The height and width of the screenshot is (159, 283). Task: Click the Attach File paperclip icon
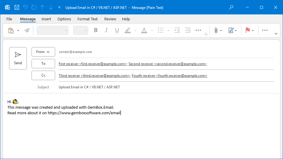[216, 30]
